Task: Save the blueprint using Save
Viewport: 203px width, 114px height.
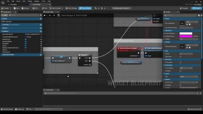Action: 16,8
